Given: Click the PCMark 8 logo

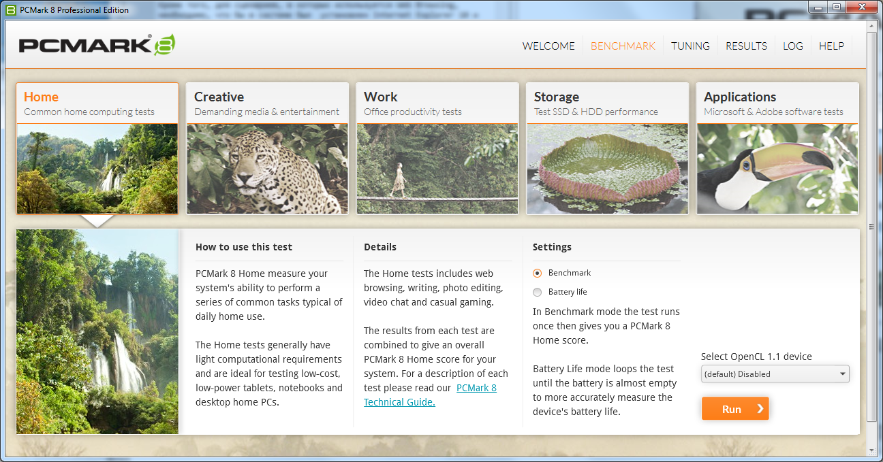Looking at the screenshot, I should click(x=97, y=45).
